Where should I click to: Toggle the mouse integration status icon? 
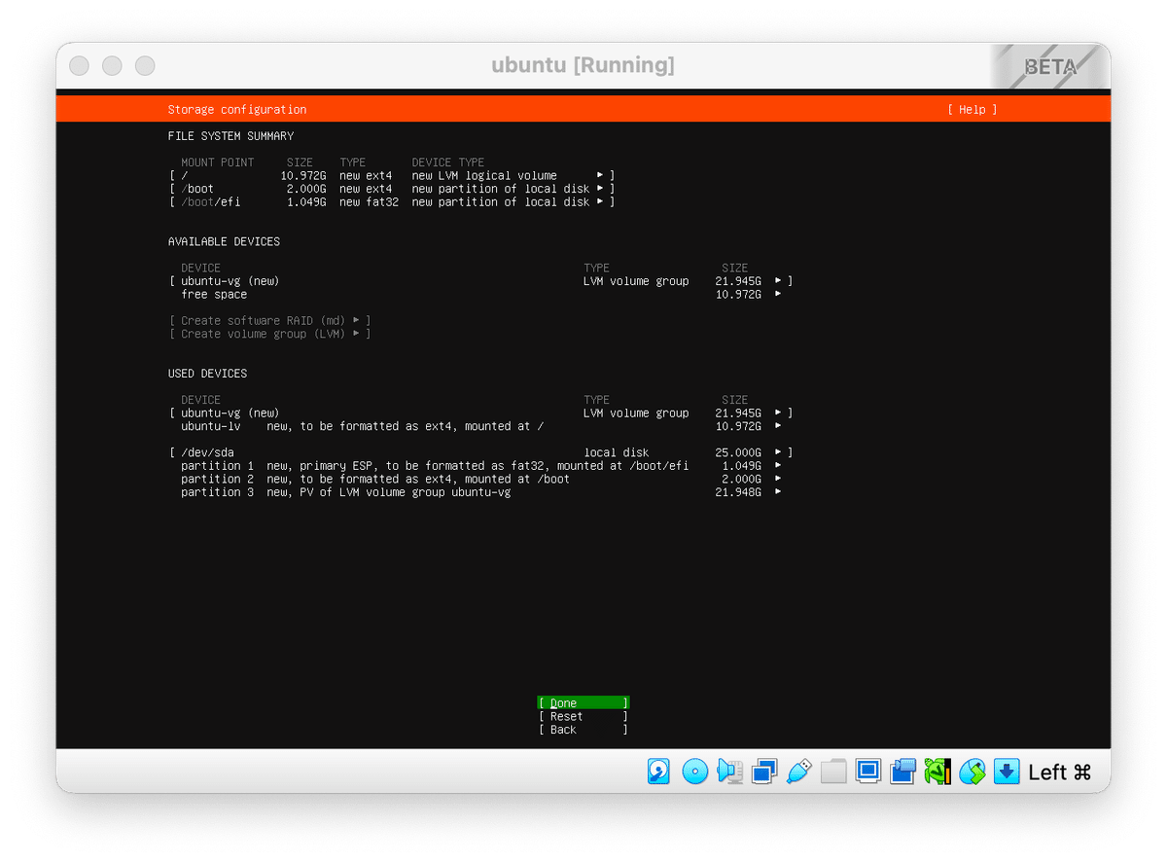coord(972,772)
